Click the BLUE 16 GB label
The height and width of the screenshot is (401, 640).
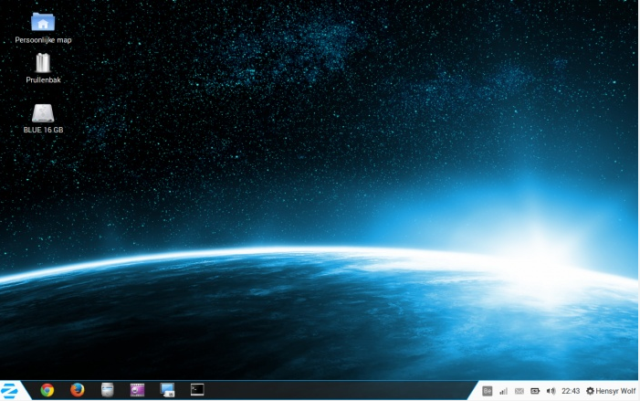43,130
